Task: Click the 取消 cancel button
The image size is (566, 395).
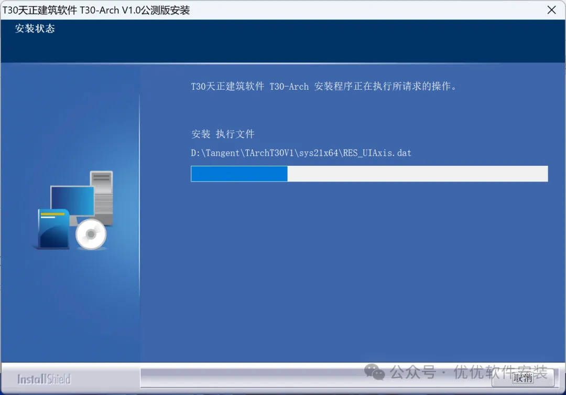Action: 523,378
